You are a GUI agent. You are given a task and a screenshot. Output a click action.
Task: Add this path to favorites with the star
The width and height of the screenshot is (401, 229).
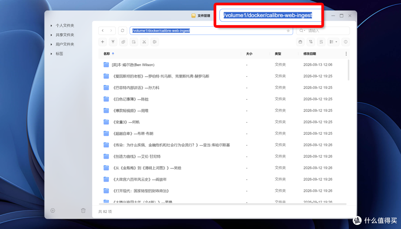288,31
